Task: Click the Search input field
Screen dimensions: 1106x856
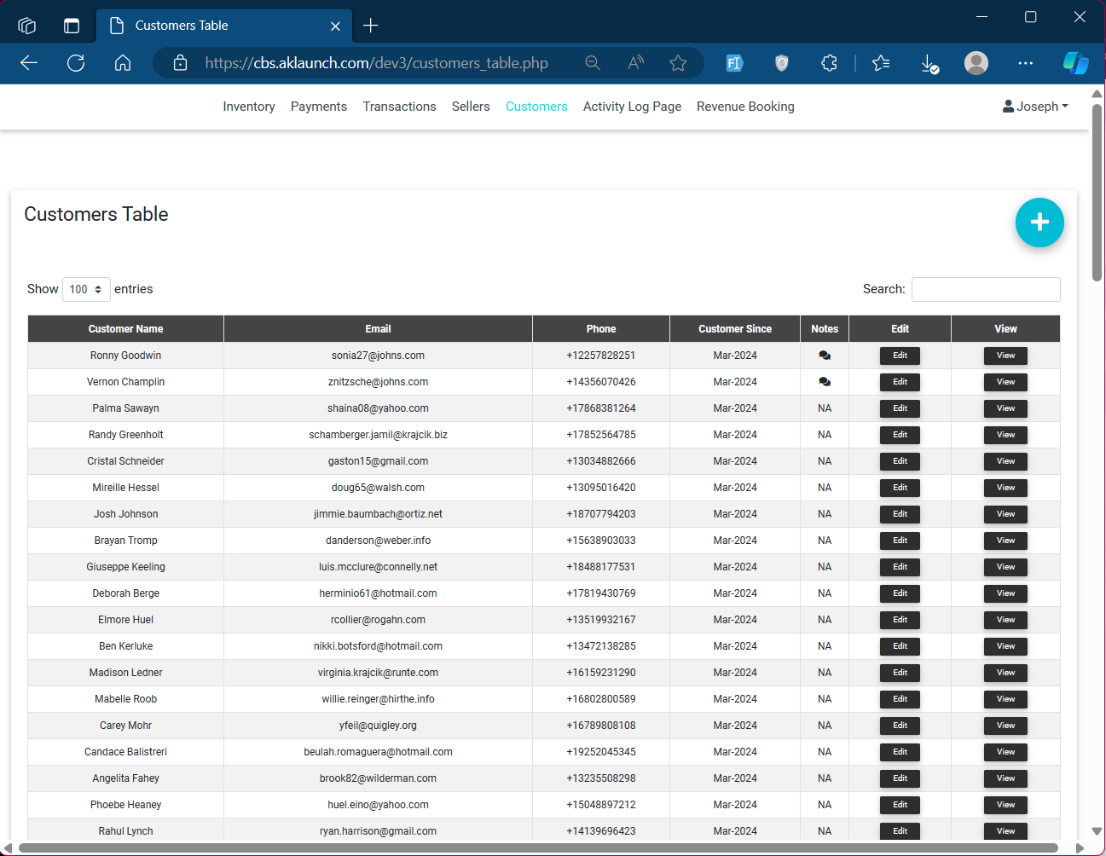Action: [985, 290]
